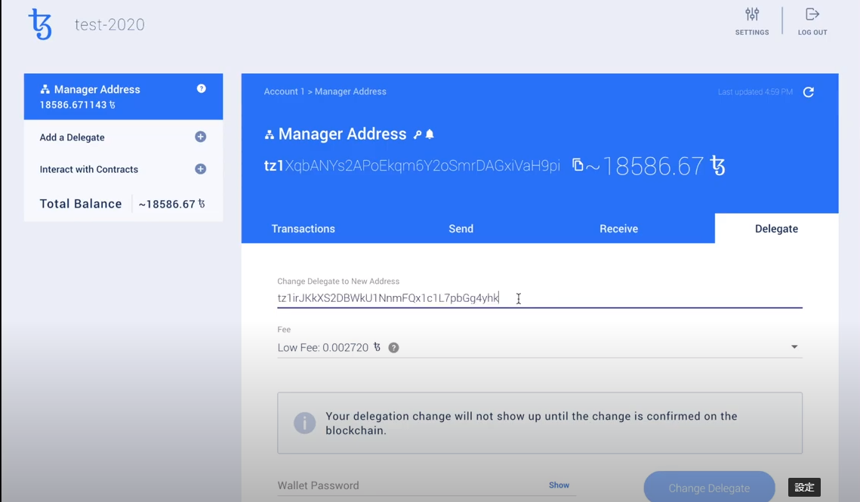Select the Delegate tab
This screenshot has height=502, width=860.
coord(777,228)
